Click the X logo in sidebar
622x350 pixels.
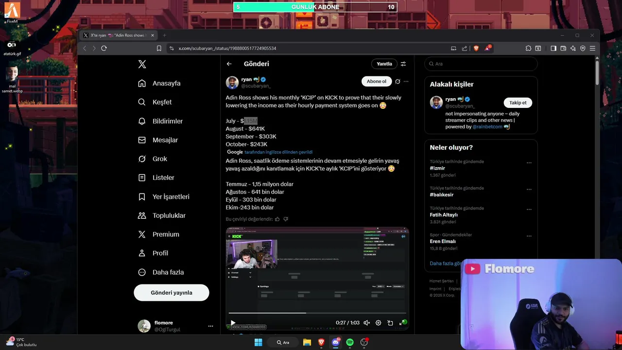click(x=142, y=64)
